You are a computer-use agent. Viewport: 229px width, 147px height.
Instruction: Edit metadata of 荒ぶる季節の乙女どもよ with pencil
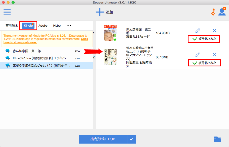coord(198,54)
